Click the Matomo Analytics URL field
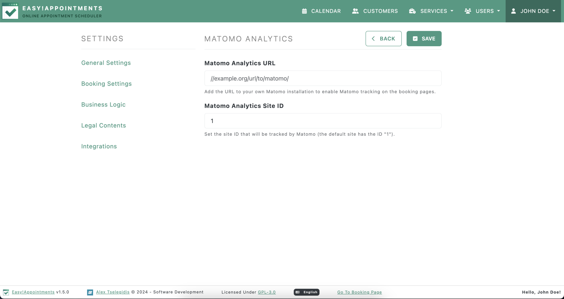This screenshot has width=564, height=299. (x=322, y=78)
